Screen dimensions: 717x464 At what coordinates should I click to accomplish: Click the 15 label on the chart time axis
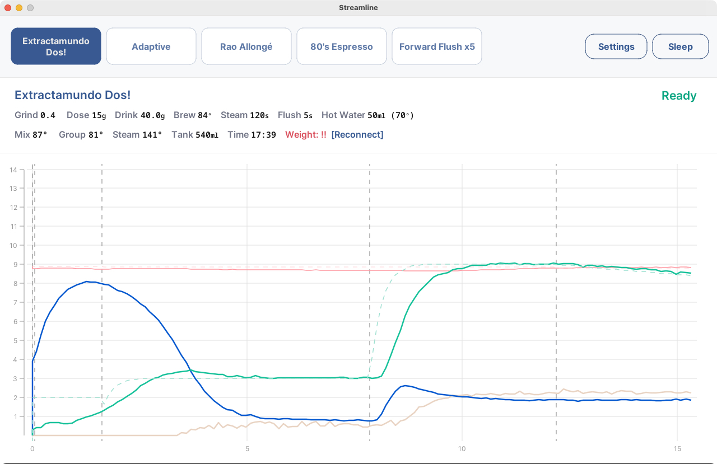[677, 449]
